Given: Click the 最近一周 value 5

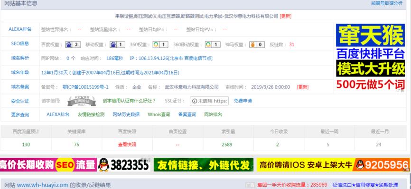Looking at the screenshot, I should pos(328,145).
